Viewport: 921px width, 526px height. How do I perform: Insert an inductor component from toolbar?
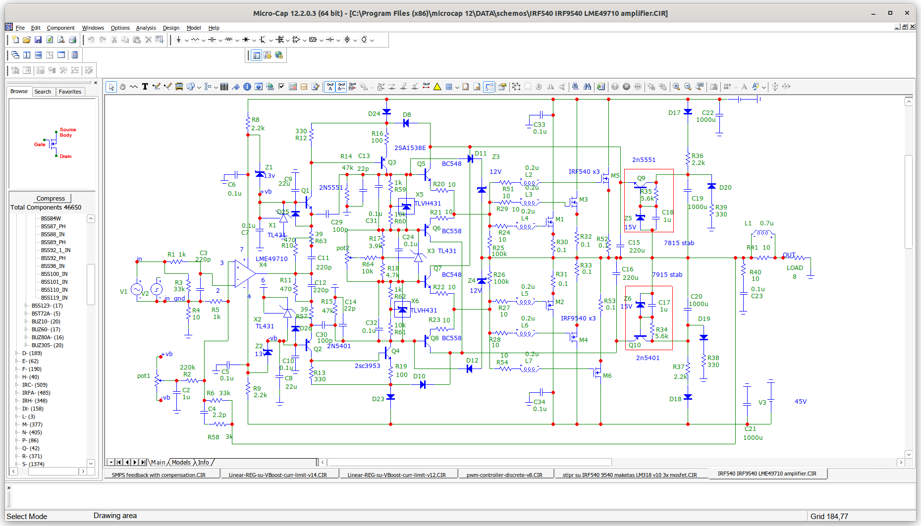tap(228, 40)
